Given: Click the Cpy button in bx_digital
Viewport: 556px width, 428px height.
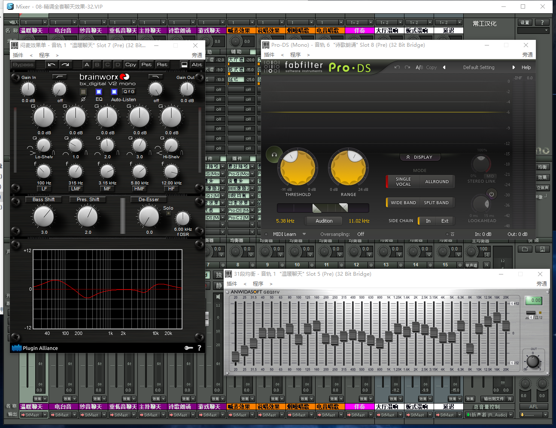Looking at the screenshot, I should click(131, 64).
